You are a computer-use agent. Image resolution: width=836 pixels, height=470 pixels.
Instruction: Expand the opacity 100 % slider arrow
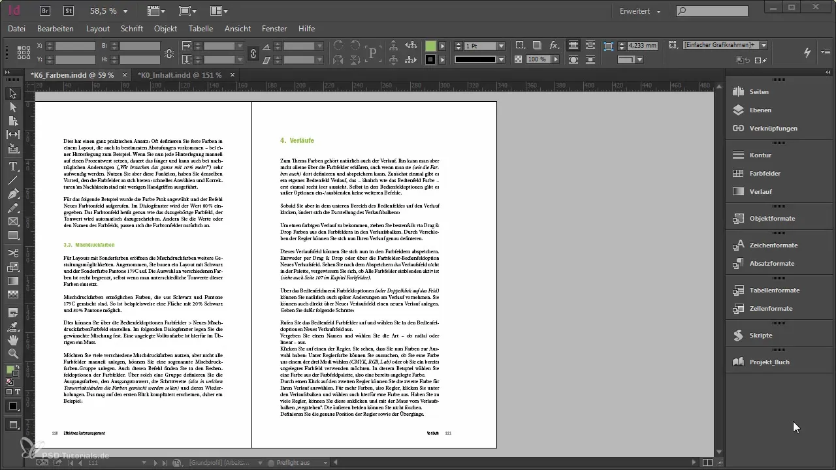pyautogui.click(x=556, y=59)
